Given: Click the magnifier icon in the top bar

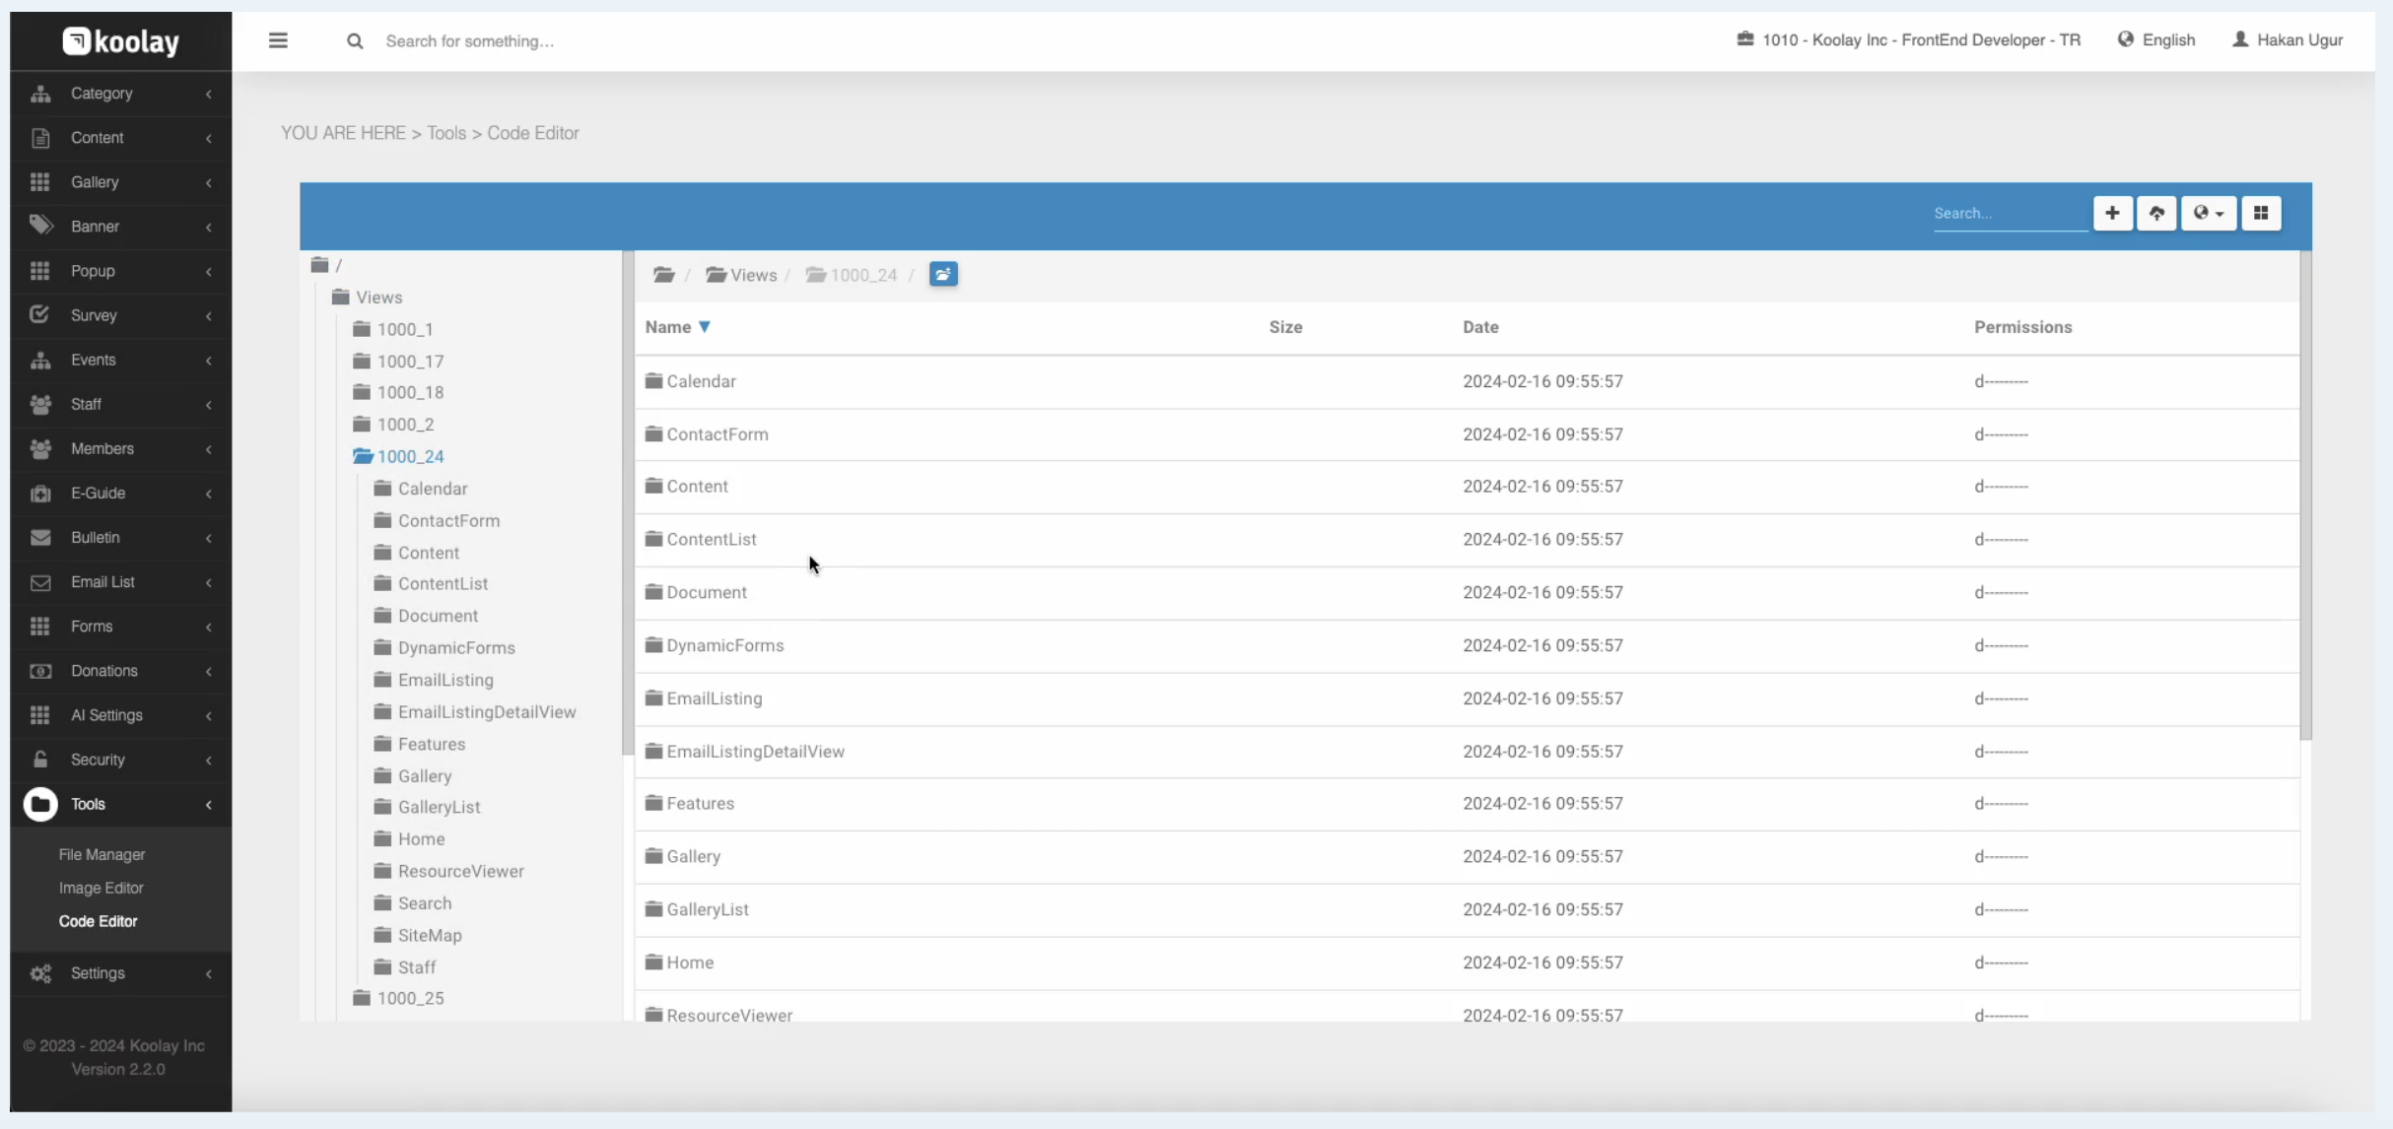Looking at the screenshot, I should [355, 40].
